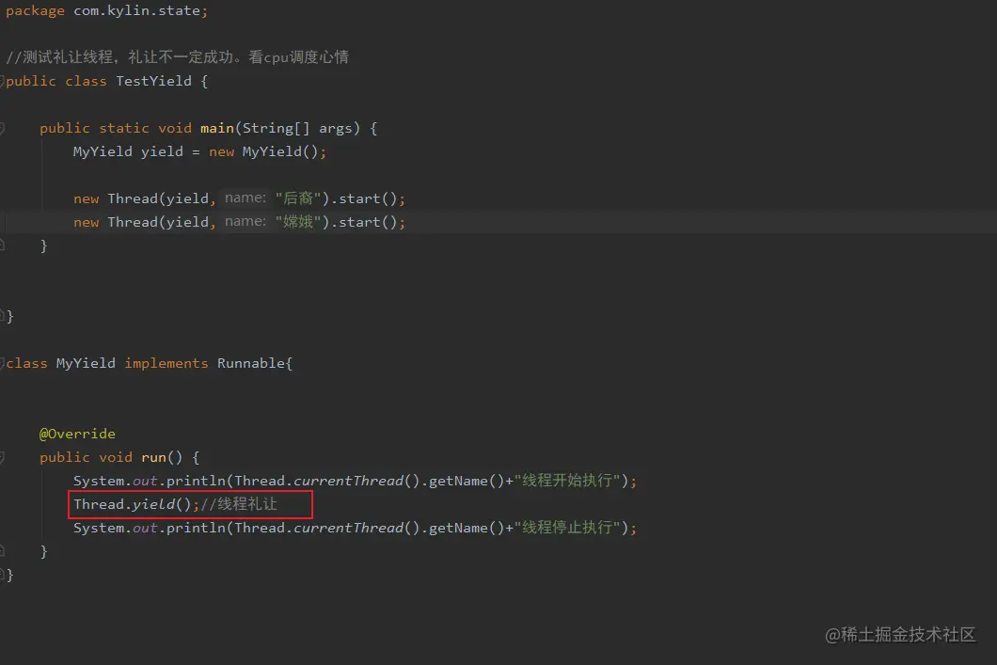Click the "线程开始执行" string
Screen dimensions: 997x665
pyautogui.click(x=566, y=481)
